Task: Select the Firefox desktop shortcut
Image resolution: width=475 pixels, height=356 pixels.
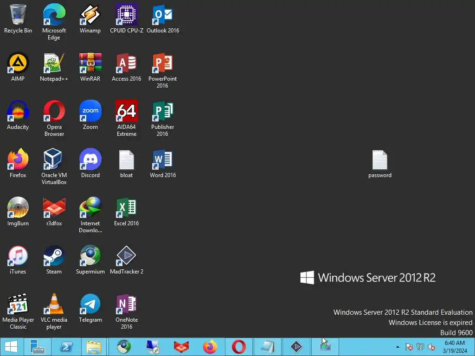Action: (18, 163)
